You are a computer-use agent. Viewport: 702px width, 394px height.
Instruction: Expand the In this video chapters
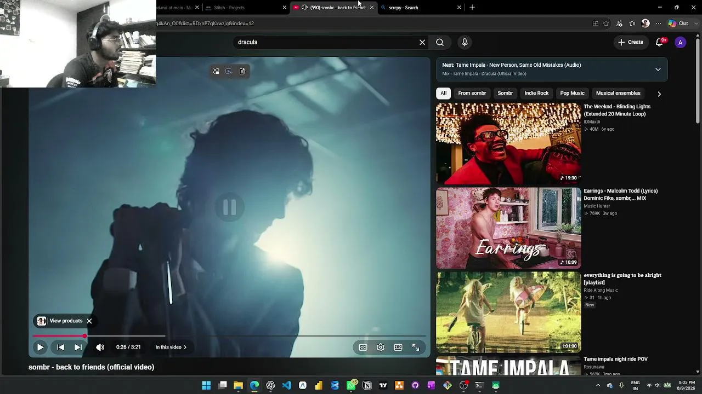coord(171,347)
